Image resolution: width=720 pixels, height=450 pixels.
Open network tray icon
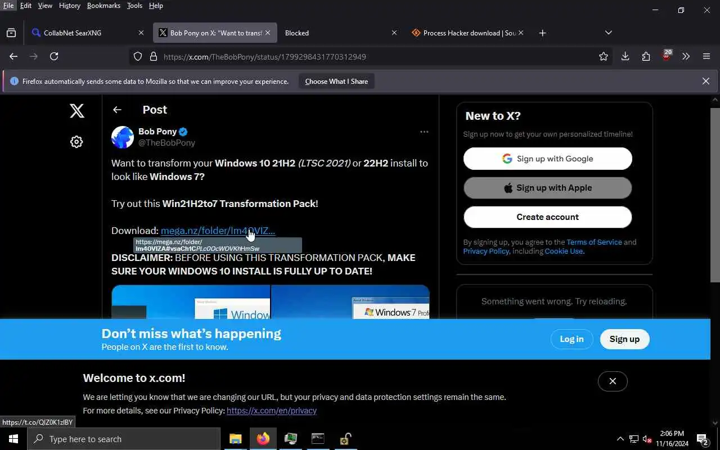click(634, 439)
